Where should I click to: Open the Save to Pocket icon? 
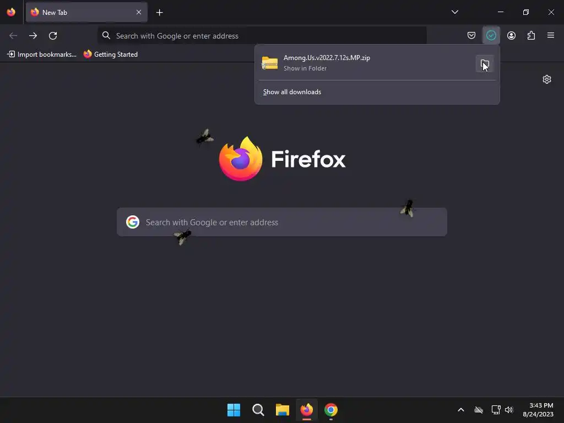(x=471, y=35)
